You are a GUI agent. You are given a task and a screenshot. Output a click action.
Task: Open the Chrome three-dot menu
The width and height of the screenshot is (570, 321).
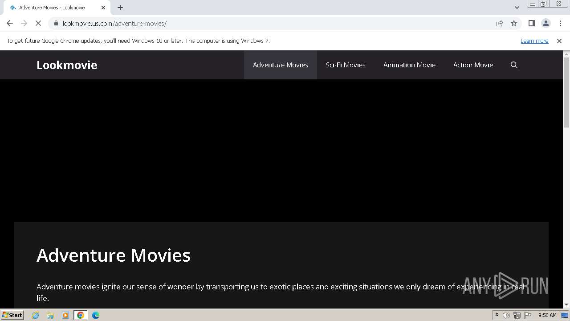pos(560,24)
